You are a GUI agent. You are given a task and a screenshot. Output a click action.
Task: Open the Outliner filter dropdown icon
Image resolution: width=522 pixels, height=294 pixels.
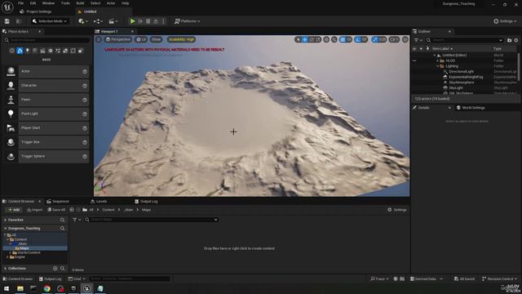pyautogui.click(x=418, y=40)
